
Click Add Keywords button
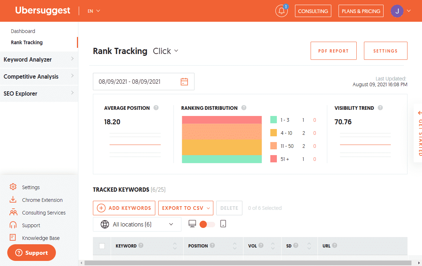124,208
